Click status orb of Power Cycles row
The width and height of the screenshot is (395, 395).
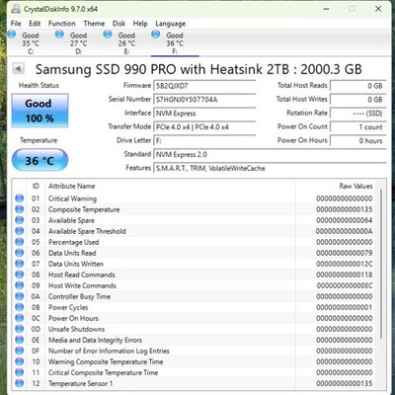pos(20,307)
